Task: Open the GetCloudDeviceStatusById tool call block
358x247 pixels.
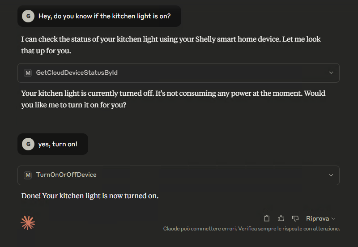Action: point(179,73)
